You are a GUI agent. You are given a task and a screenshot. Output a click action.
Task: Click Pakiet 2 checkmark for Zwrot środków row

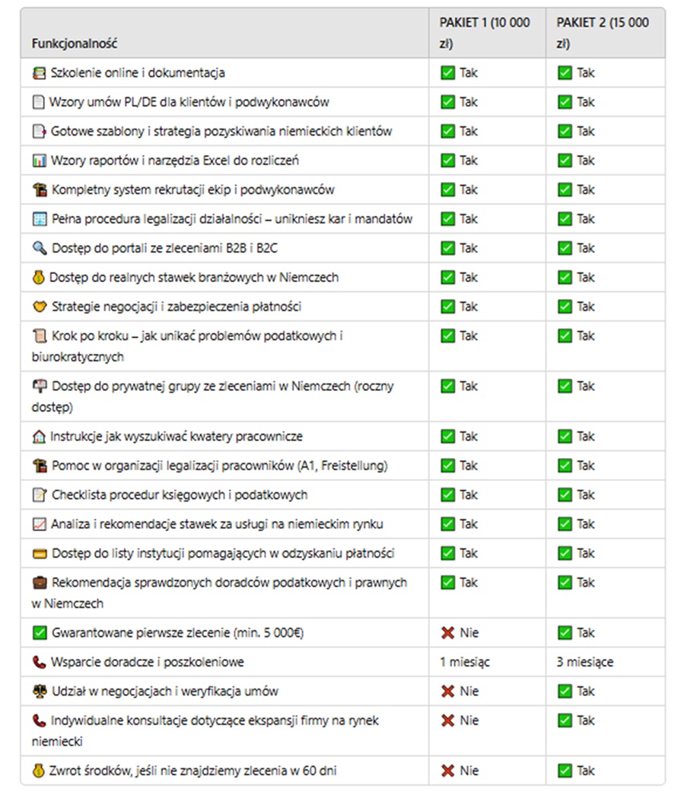(565, 771)
